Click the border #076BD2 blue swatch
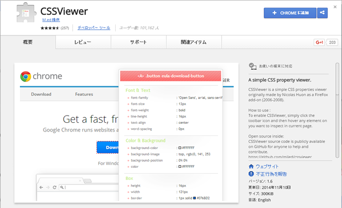Viewport: 342px width, 208px height. pos(195,198)
